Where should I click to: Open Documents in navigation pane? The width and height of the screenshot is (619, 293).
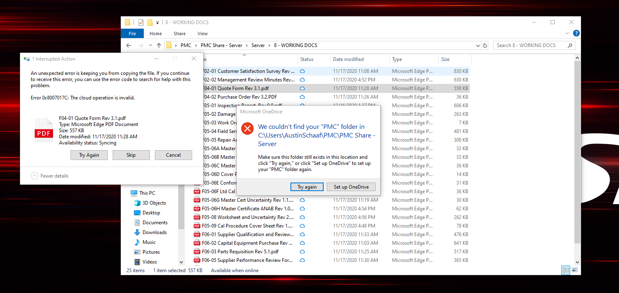pyautogui.click(x=155, y=223)
